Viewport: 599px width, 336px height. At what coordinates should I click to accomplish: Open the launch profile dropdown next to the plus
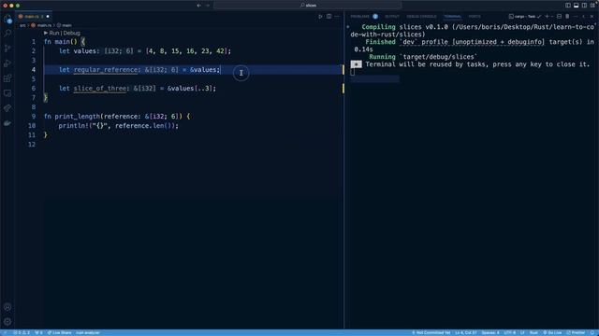[552, 17]
